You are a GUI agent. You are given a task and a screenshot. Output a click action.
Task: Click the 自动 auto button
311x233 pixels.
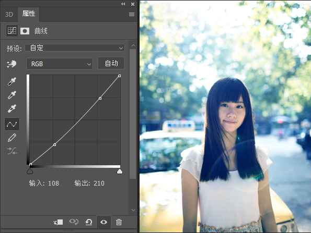click(x=111, y=63)
